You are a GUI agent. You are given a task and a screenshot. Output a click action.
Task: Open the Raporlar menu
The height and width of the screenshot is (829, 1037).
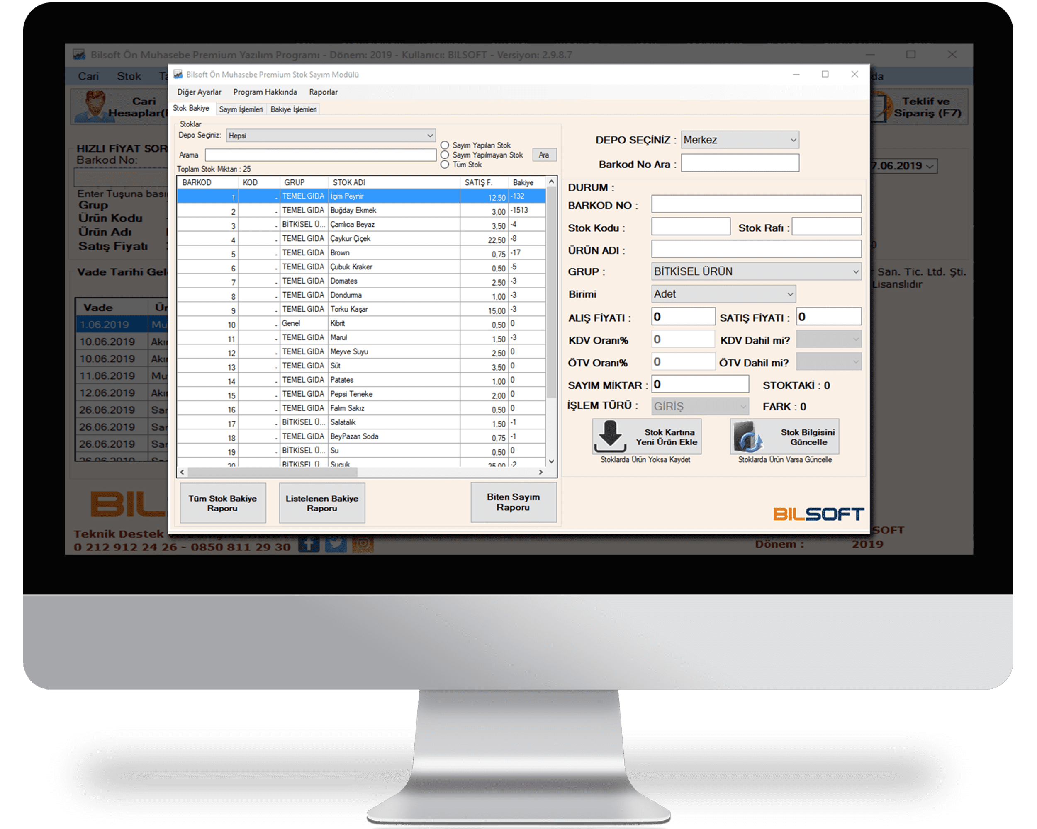point(323,92)
